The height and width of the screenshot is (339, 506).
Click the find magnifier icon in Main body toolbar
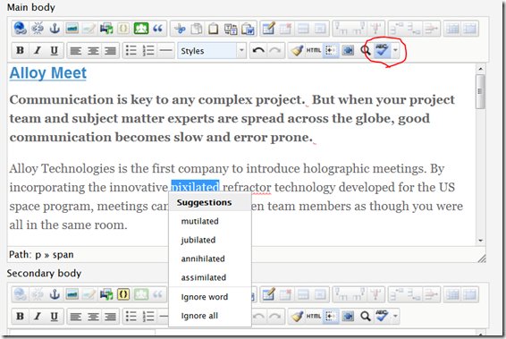coord(366,50)
